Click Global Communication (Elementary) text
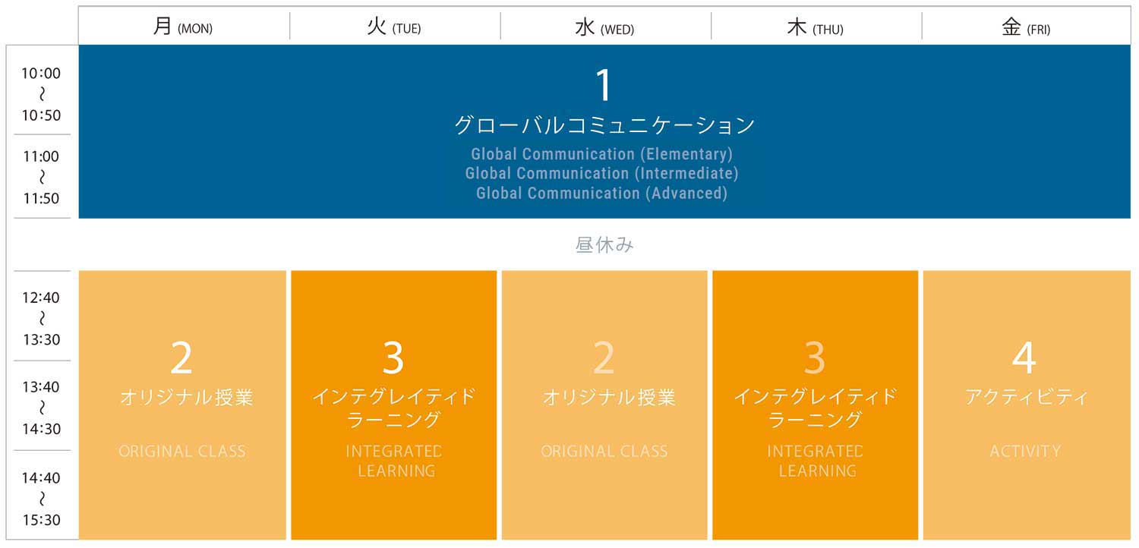 (602, 154)
